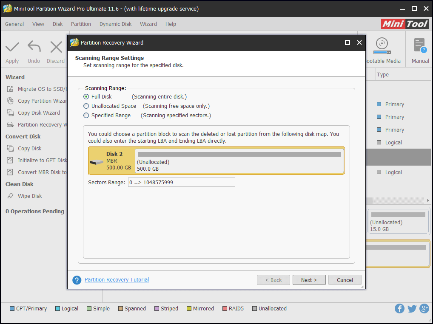Open the Facebook social icon
The width and height of the screenshot is (433, 324).
click(x=399, y=308)
